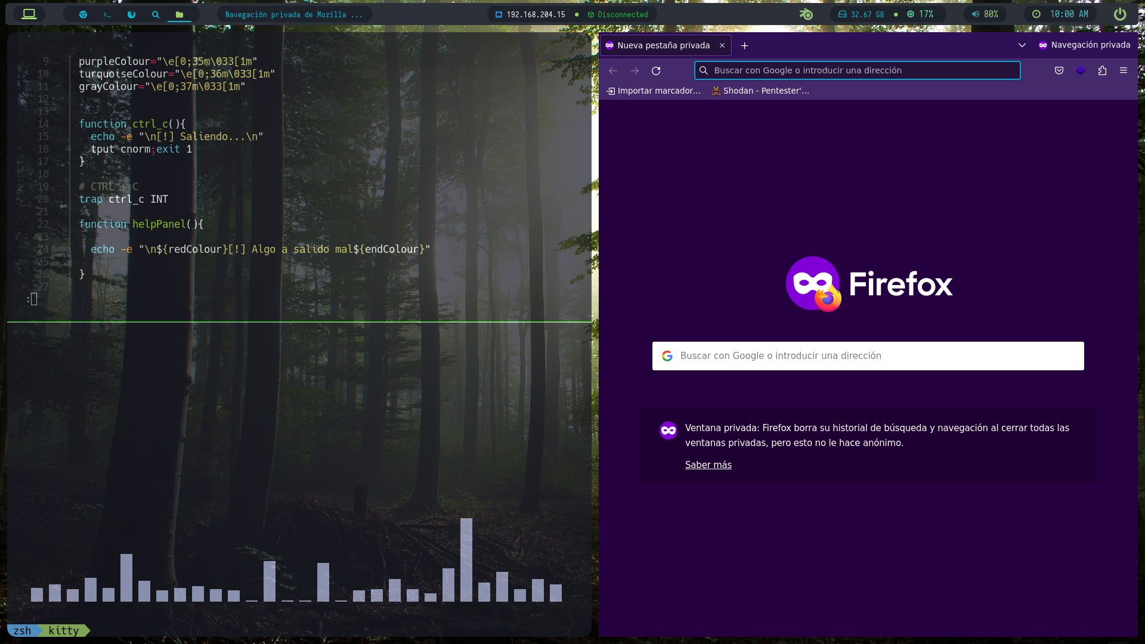Launch Chrome from the top bar
Image resolution: width=1145 pixels, height=644 pixels.
83,14
